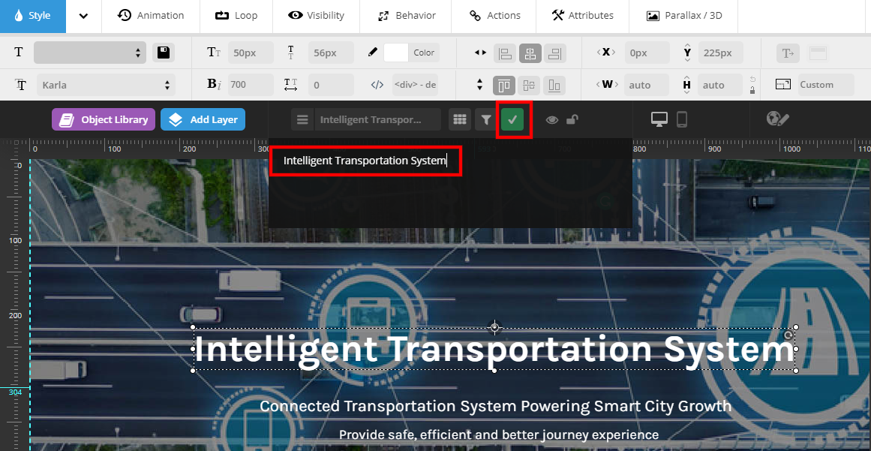871x451 pixels.
Task: Select the Intelligent Transportation System heading layer
Action: [x=494, y=350]
